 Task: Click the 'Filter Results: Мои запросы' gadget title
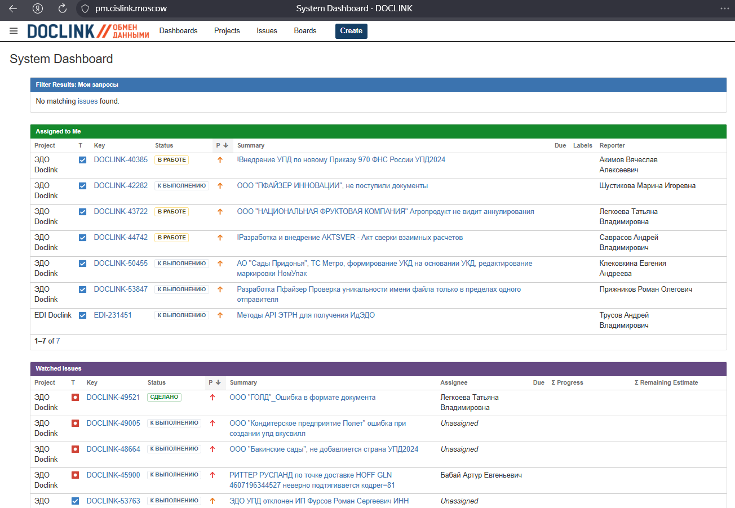point(77,84)
